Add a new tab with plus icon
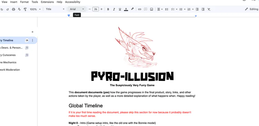The image size is (259, 126). click(x=32, y=32)
